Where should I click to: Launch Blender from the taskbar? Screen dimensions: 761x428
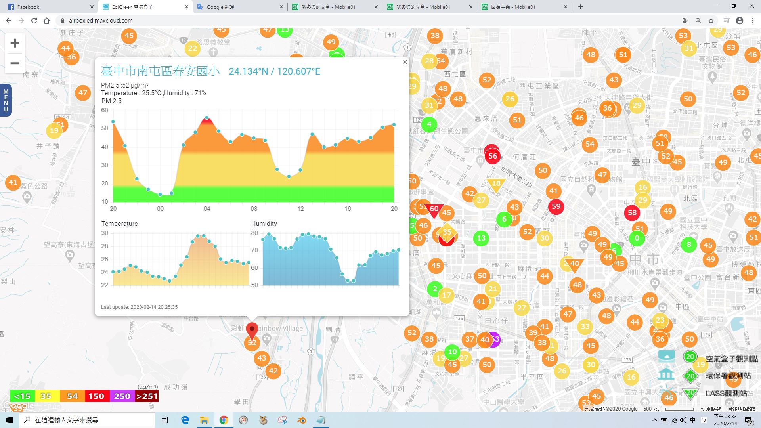click(x=302, y=420)
